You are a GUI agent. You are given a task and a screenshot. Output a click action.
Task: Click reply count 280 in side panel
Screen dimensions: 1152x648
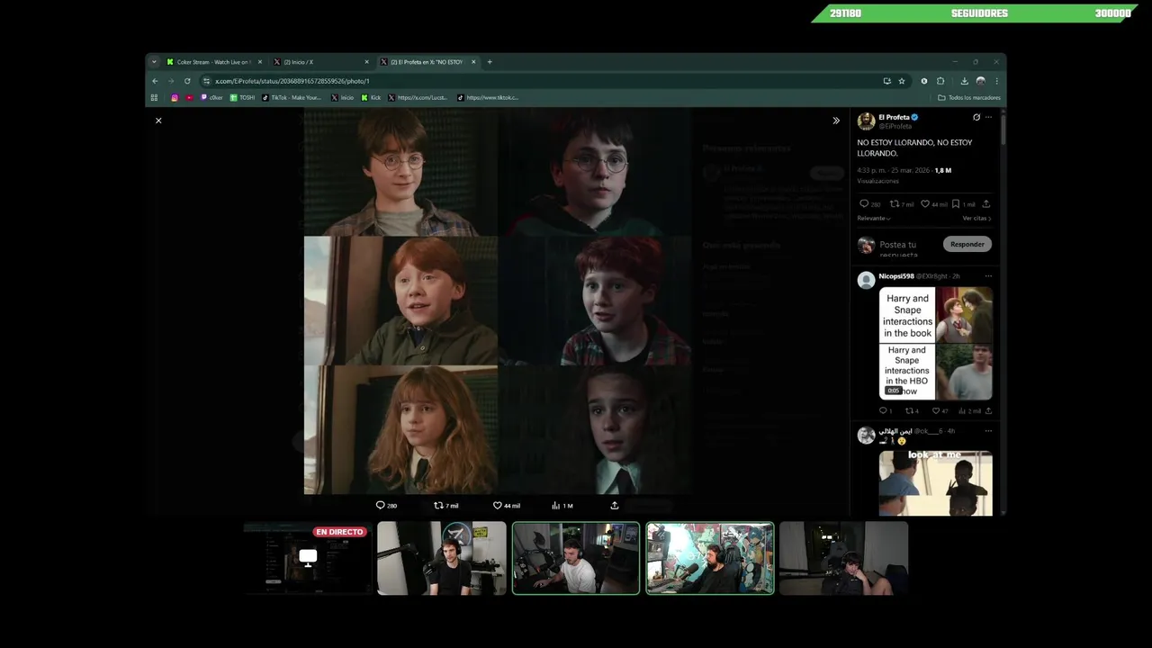tap(870, 204)
